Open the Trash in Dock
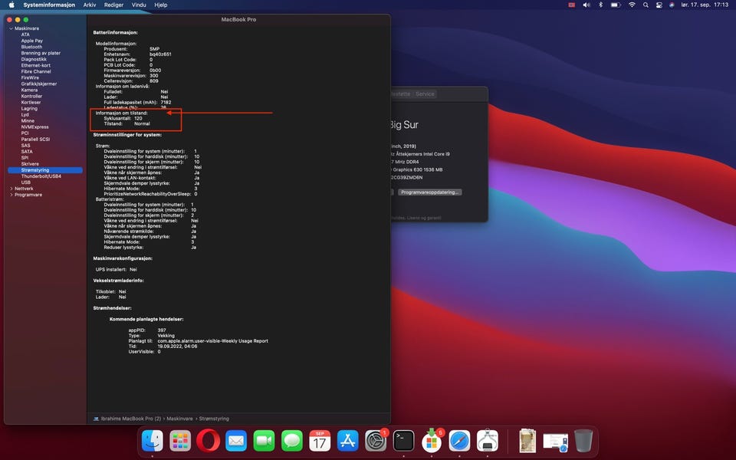The image size is (736, 460). tap(583, 441)
